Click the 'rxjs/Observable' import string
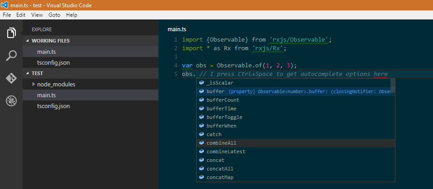 pyautogui.click(x=299, y=40)
